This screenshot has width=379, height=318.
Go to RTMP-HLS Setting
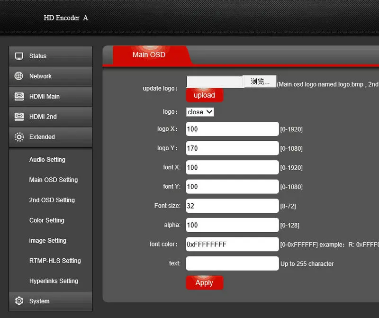(x=55, y=261)
